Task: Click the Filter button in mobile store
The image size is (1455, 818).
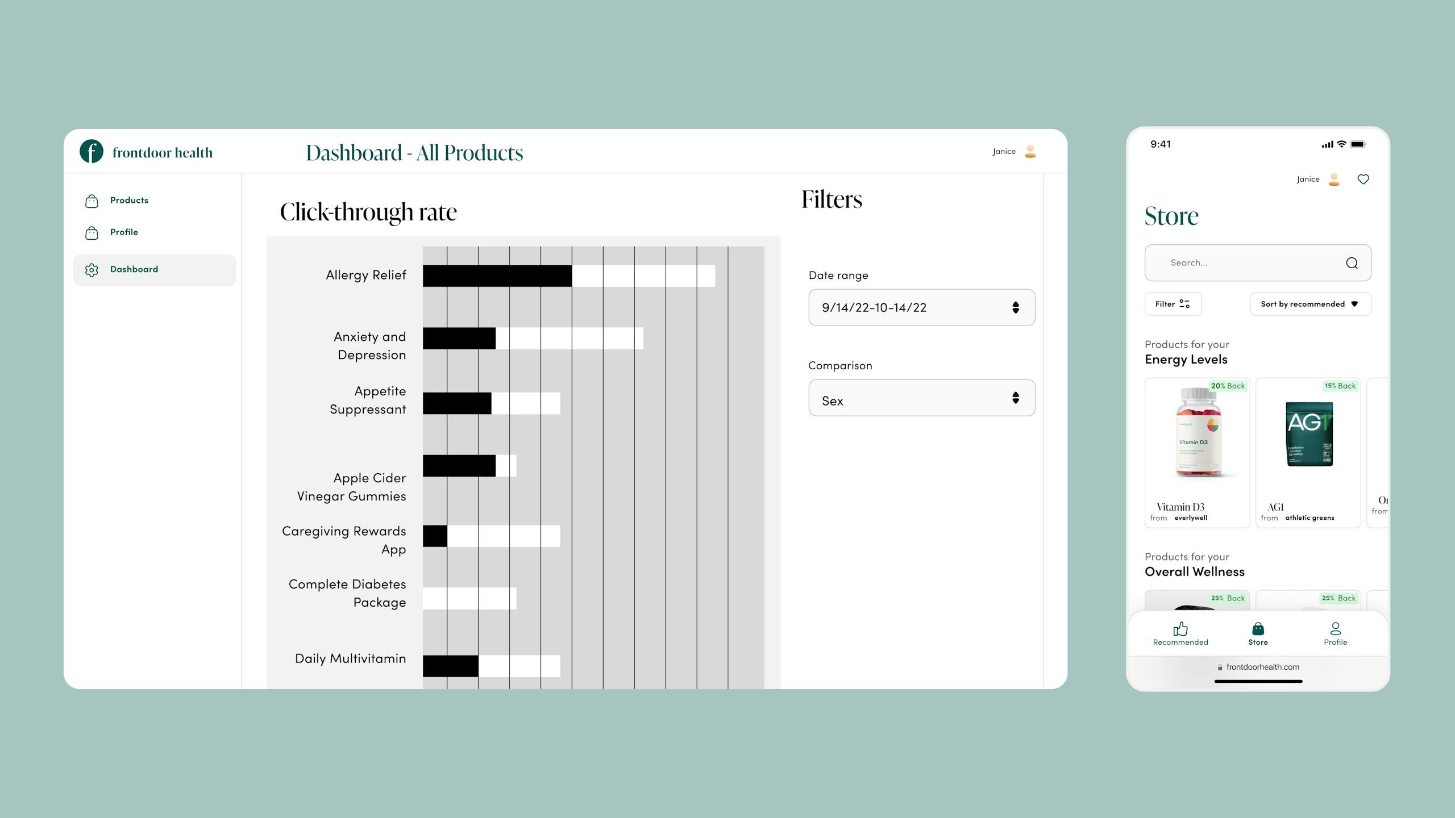Action: (x=1172, y=304)
